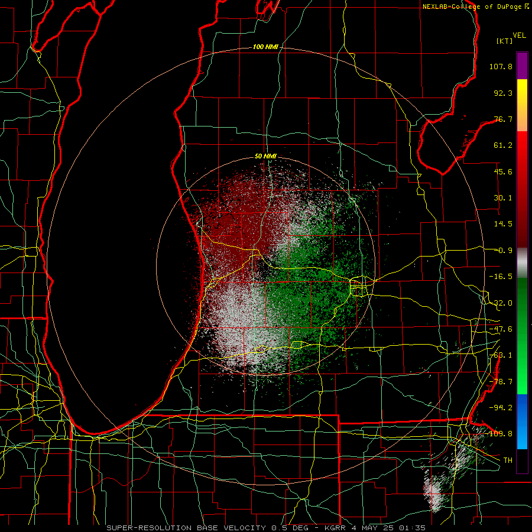The image size is (532, 532).
Task: Click the -94.2 velocity scale value
Action: coord(501,407)
